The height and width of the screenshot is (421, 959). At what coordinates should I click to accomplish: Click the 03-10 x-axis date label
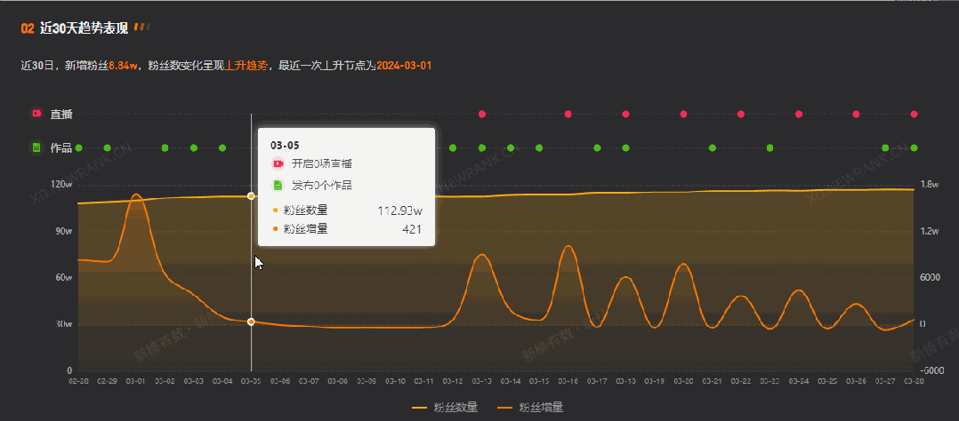click(395, 381)
